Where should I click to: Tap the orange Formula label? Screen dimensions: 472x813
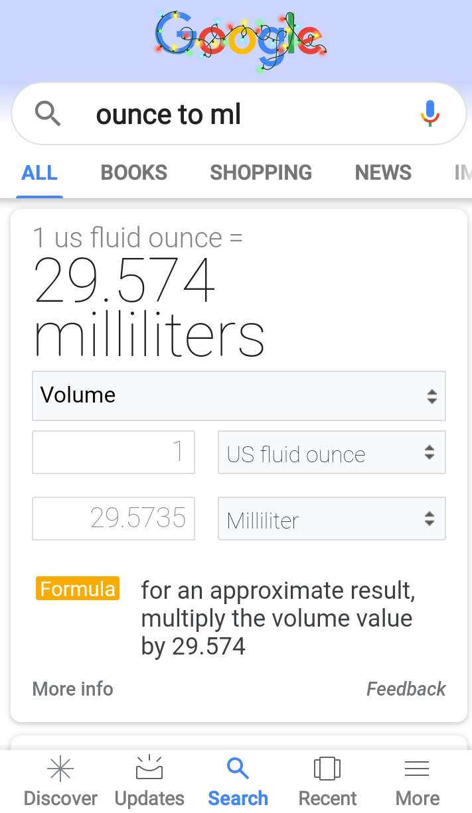click(78, 589)
